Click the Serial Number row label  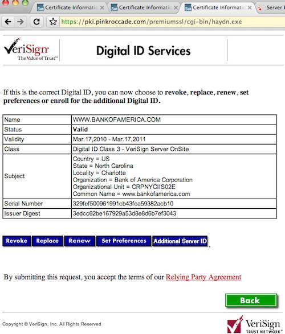pos(23,204)
